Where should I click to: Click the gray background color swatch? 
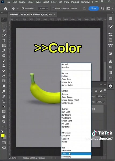click(5, 138)
